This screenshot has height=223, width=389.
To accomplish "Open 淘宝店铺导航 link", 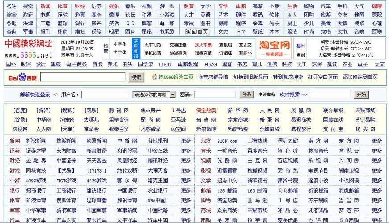I will pos(213,77).
